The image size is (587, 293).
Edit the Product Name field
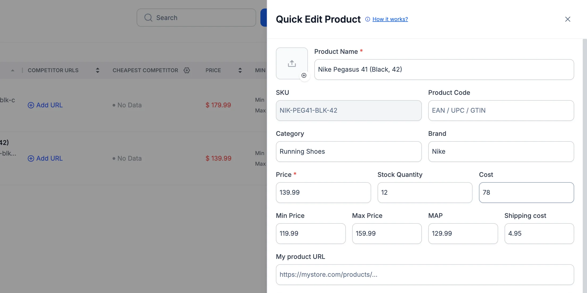444,70
